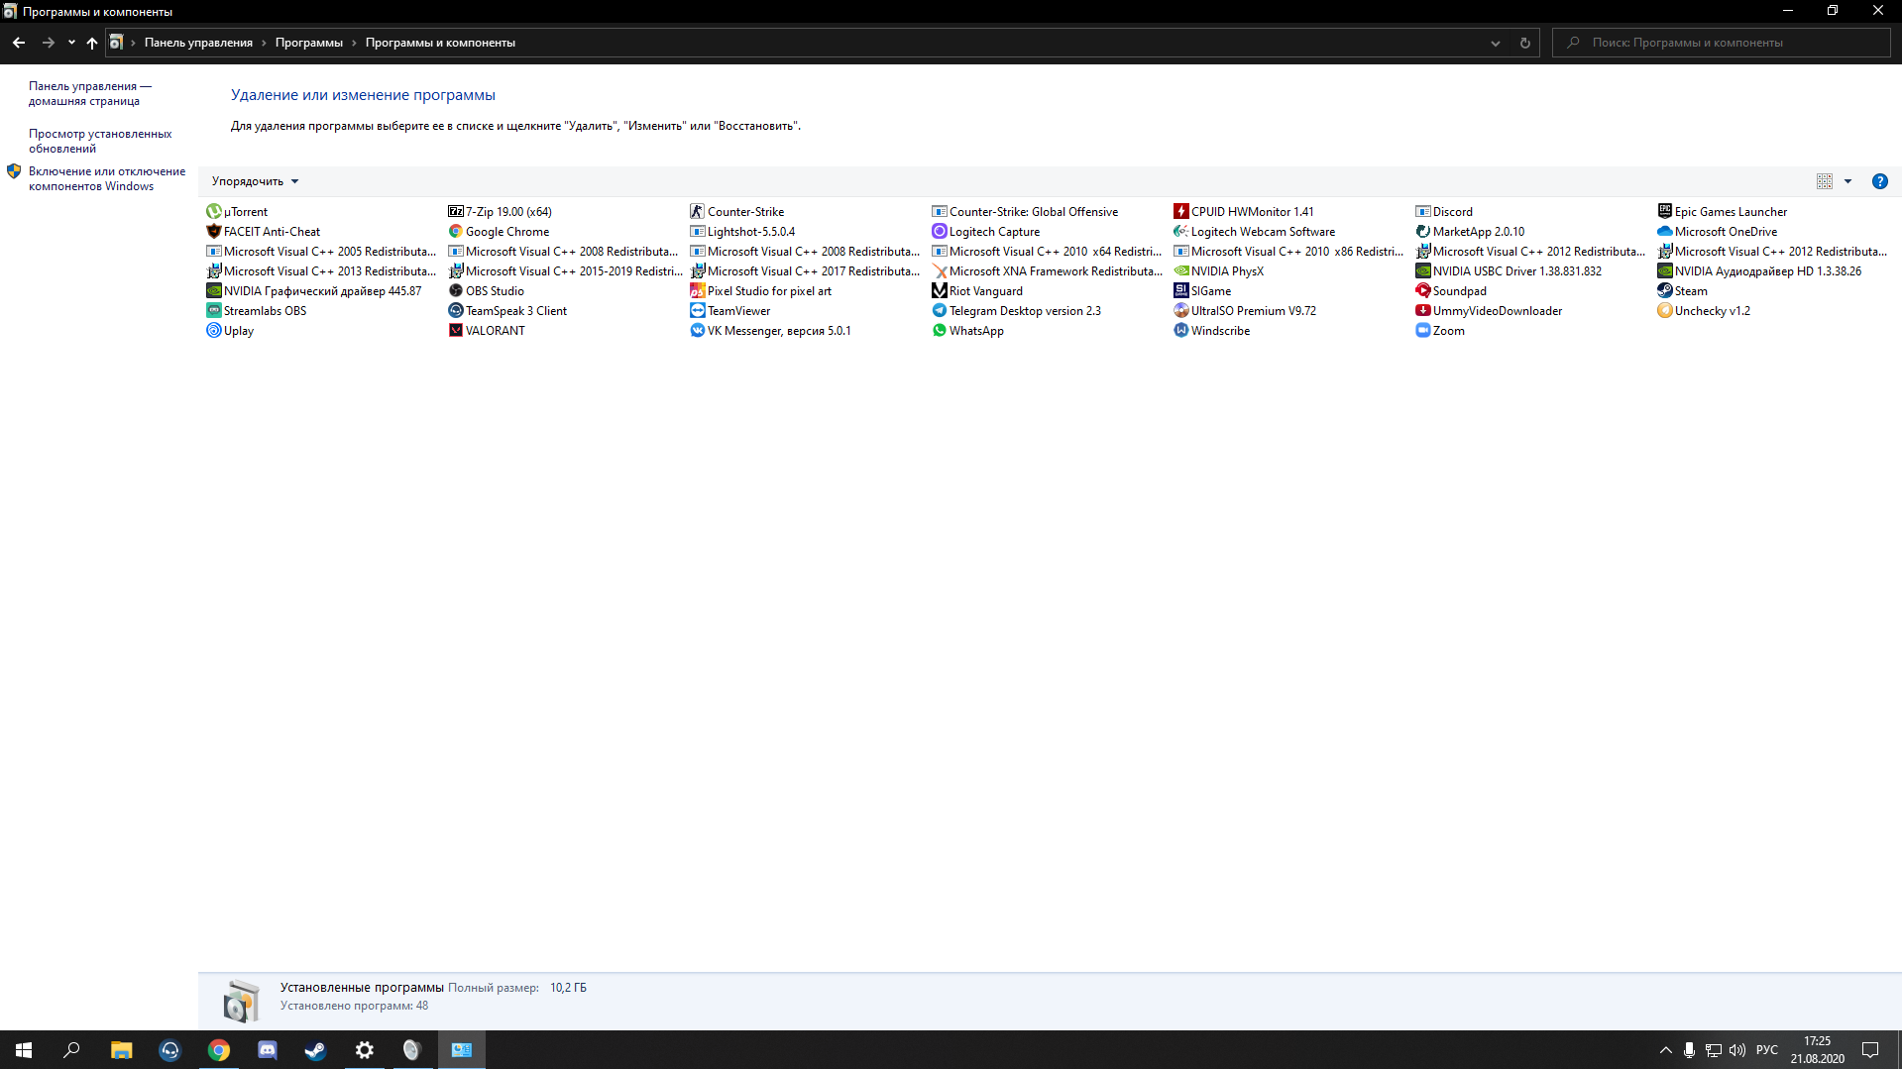Select the µTorrent program icon
The image size is (1902, 1069).
pos(213,212)
